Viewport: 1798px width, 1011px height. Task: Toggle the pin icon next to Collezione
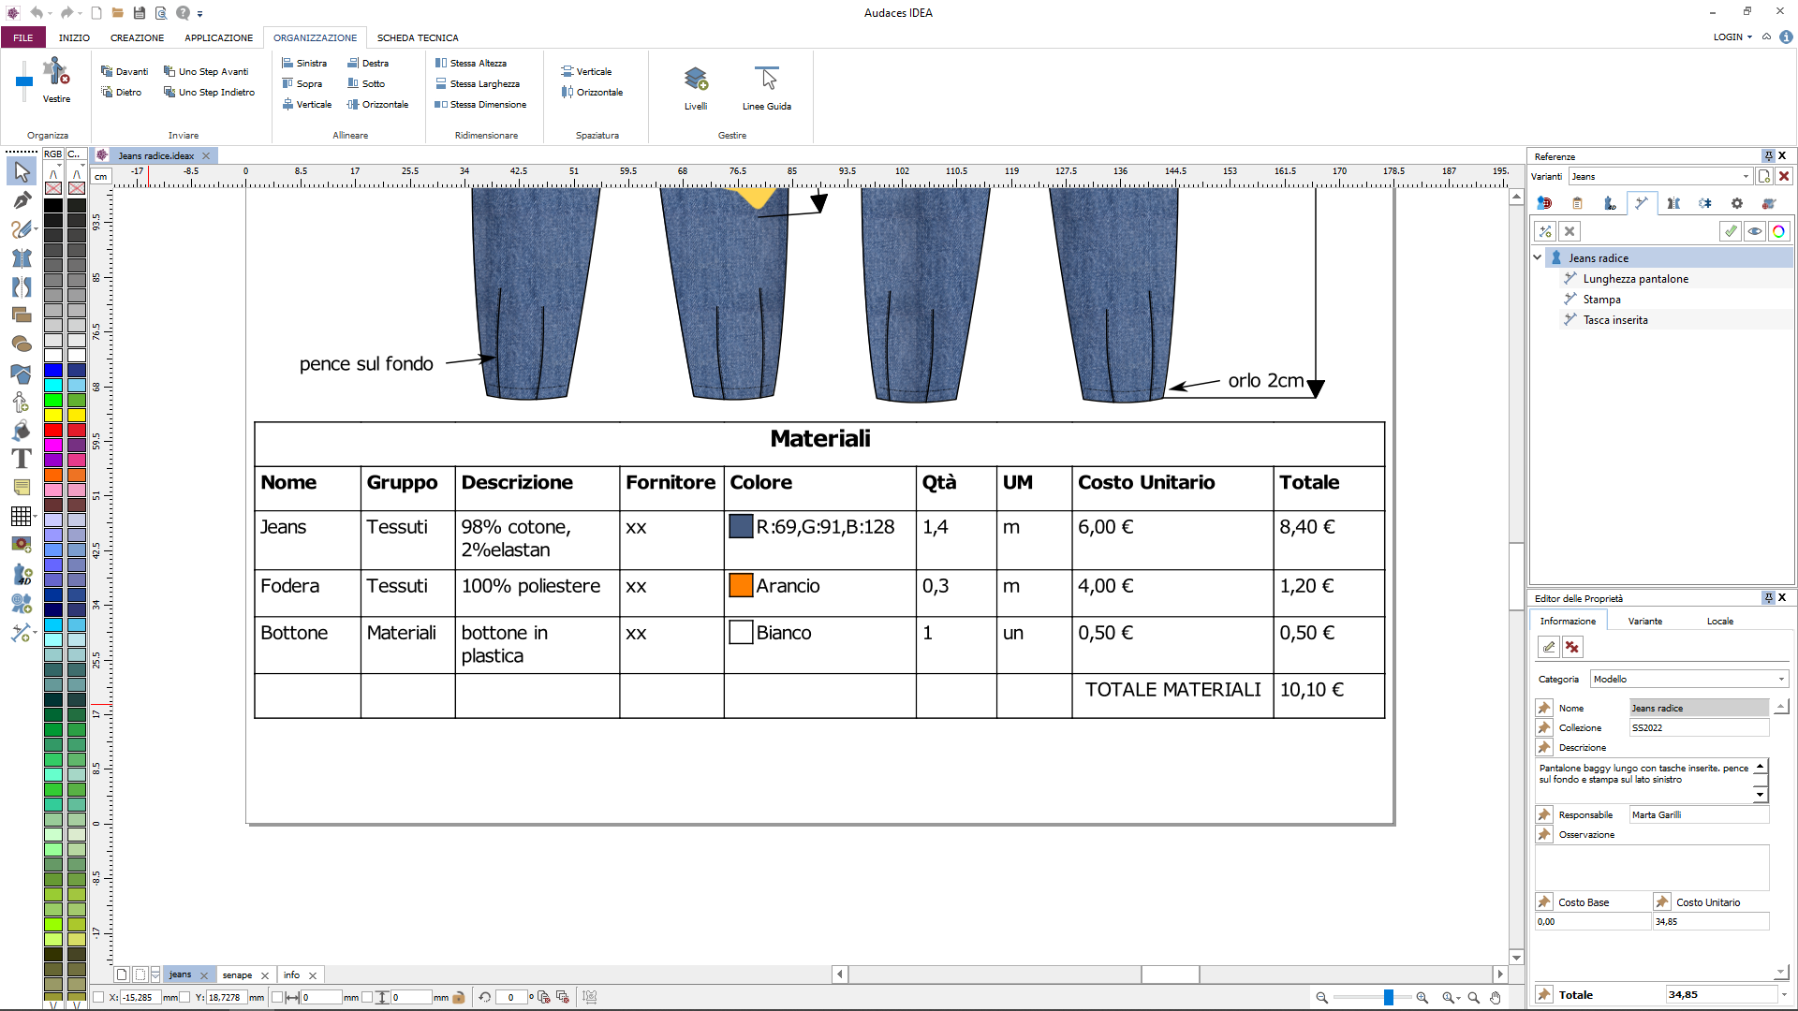pos(1544,727)
